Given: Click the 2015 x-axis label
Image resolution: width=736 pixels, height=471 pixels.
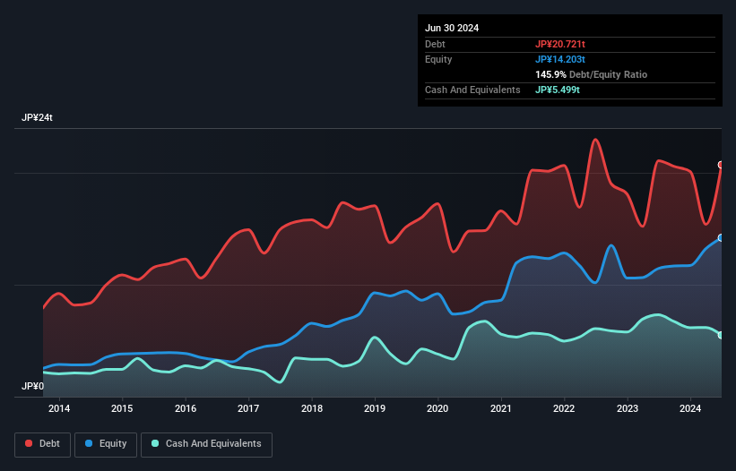Looking at the screenshot, I should [122, 408].
